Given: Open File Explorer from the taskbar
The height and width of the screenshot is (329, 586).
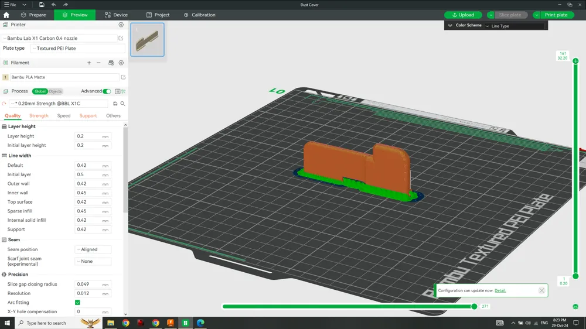Looking at the screenshot, I should click(x=111, y=323).
